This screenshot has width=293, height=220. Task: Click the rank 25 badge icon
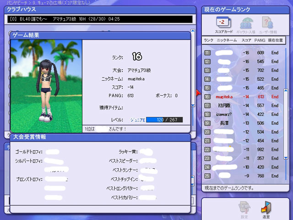tap(207, 176)
